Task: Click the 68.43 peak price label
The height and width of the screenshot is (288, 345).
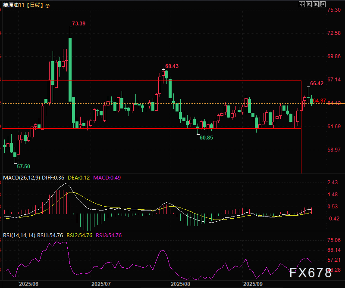Action: point(172,66)
